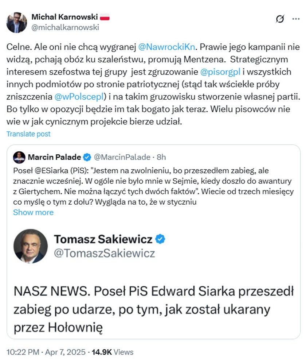Open the three-dots more options menu
This screenshot has height=363, width=306.
(x=296, y=19)
